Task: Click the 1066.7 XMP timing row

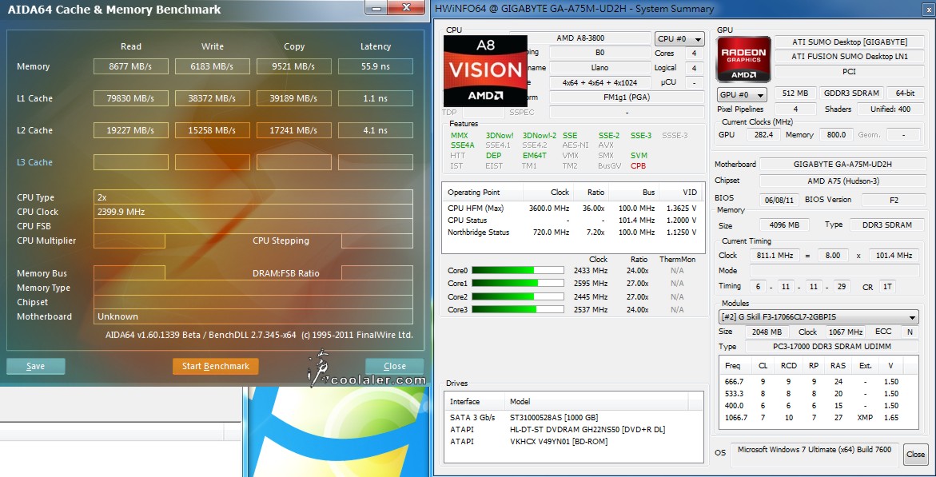Action: coord(819,417)
